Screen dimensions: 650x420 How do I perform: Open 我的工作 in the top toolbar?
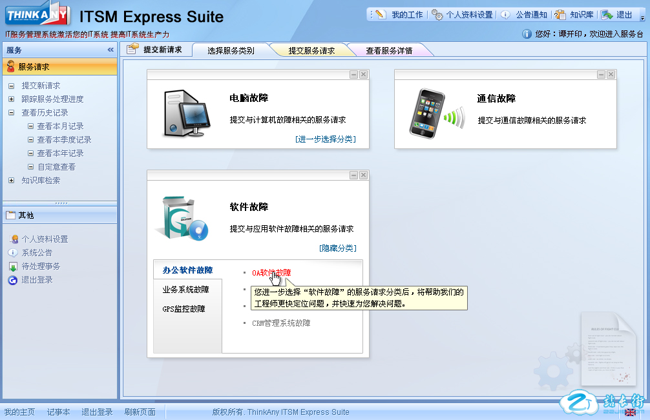coord(400,15)
